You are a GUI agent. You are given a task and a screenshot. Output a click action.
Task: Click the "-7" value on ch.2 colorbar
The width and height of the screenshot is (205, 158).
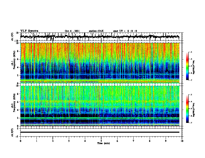coord(191,123)
